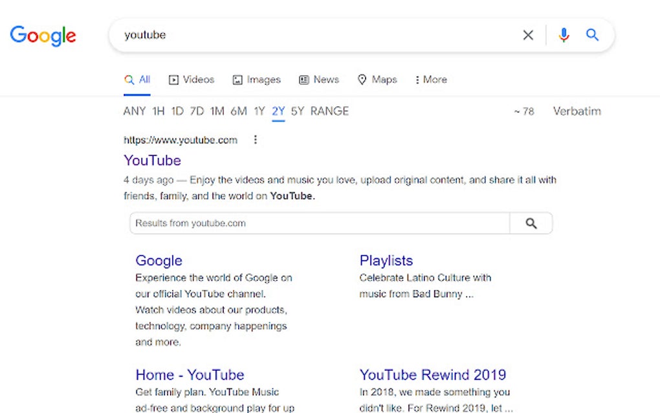This screenshot has height=413, width=660.
Task: Clear the search box using the X icon
Action: tap(528, 35)
